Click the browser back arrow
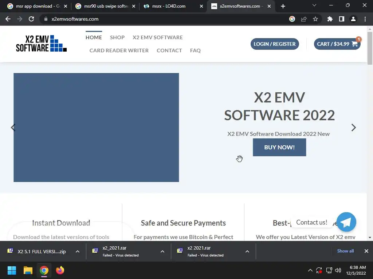Image resolution: width=373 pixels, height=279 pixels. 8,19
